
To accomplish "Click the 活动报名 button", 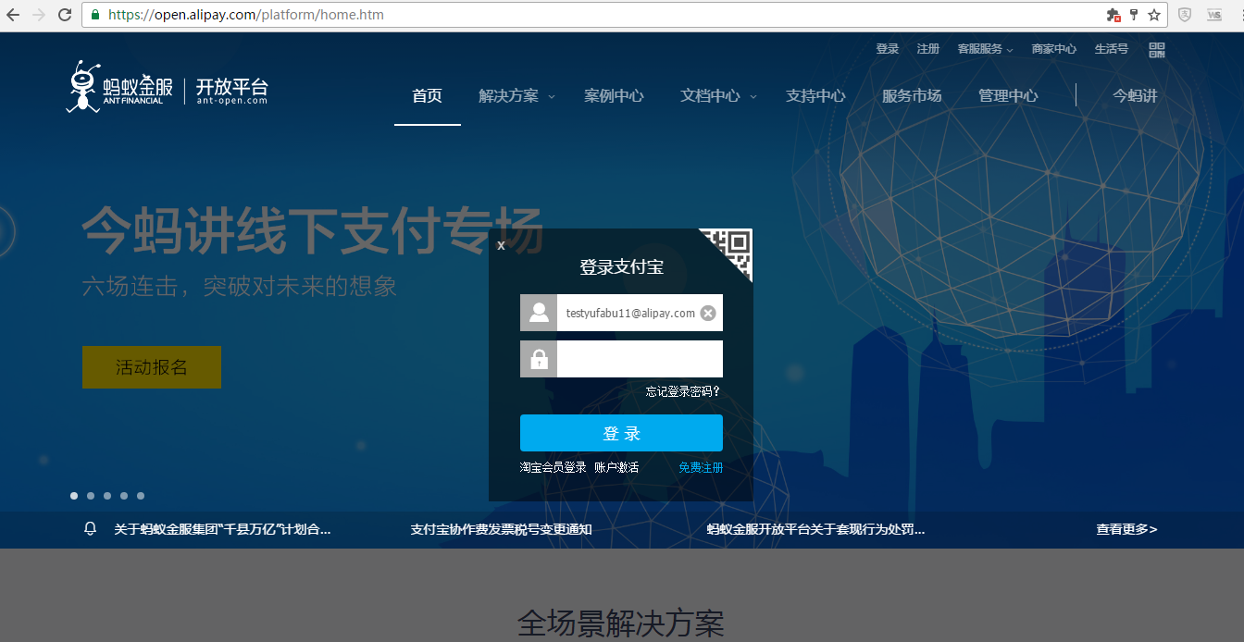I will [x=152, y=367].
